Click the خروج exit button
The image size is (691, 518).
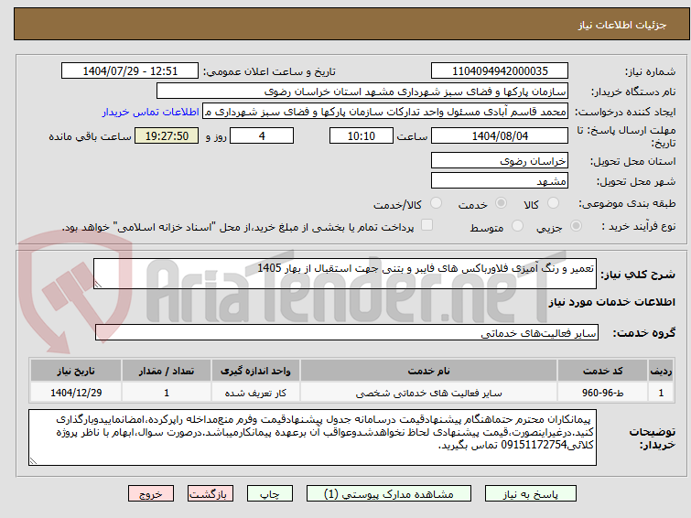pos(151,494)
